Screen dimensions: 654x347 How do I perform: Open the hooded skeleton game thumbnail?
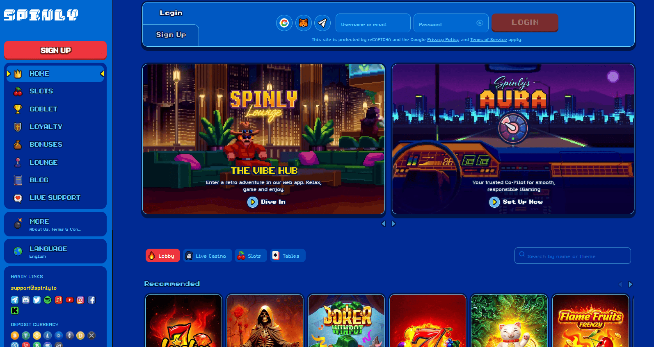(265, 321)
